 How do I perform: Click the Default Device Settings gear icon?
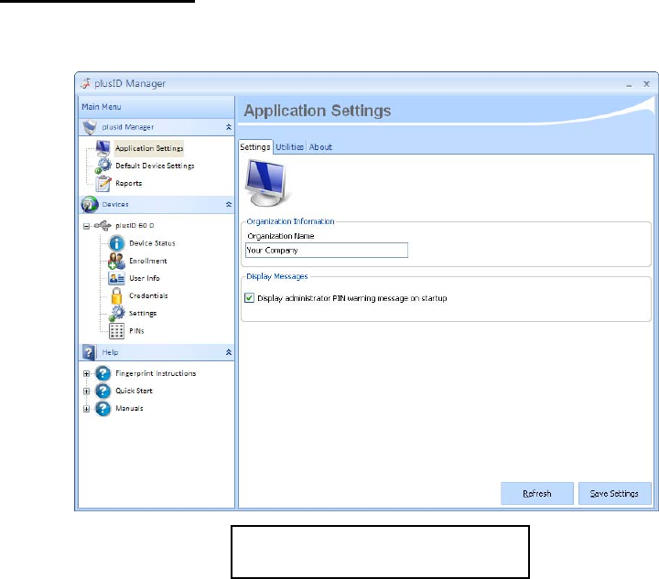pos(103,166)
